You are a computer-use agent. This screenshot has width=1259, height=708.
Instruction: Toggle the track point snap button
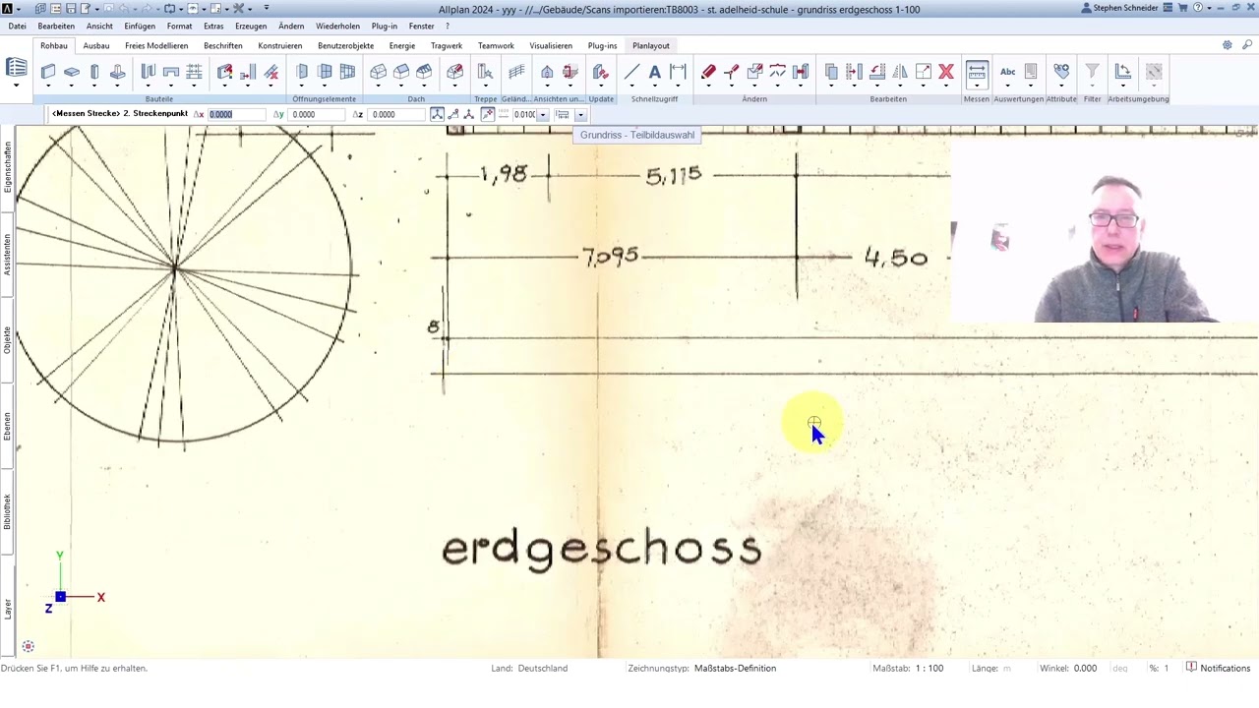coord(487,114)
